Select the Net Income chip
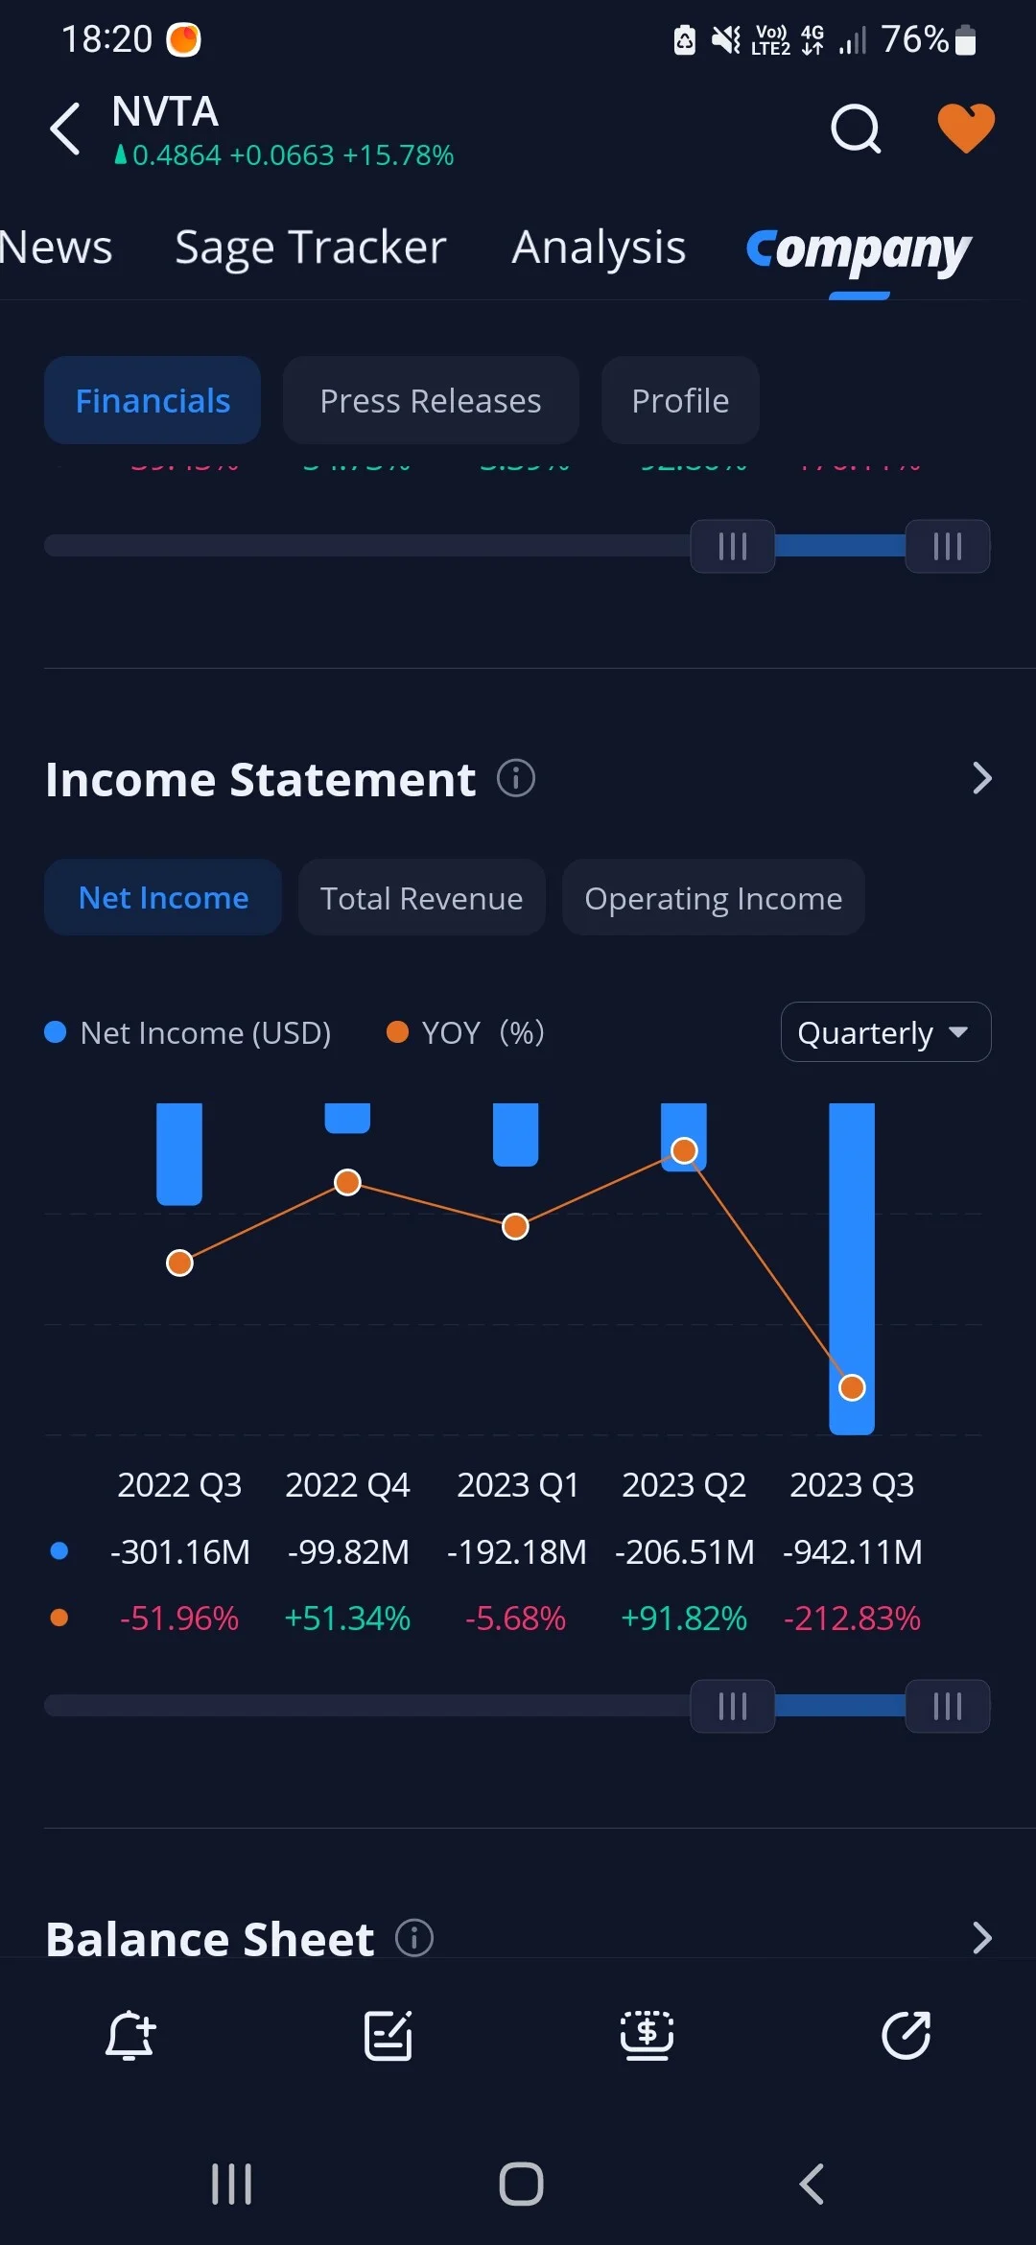Viewport: 1036px width, 2245px height. tap(163, 897)
